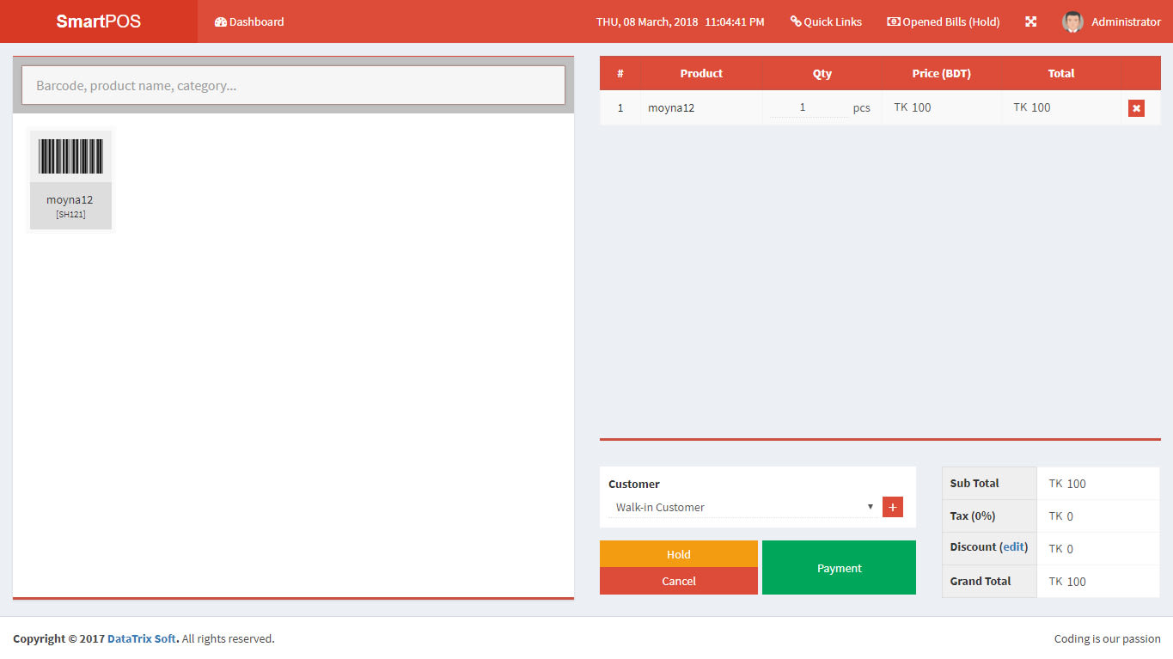Remove moyna12 row with red X icon

click(x=1136, y=108)
